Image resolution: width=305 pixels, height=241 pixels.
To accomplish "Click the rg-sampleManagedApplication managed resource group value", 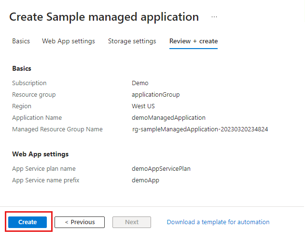I will (x=200, y=129).
